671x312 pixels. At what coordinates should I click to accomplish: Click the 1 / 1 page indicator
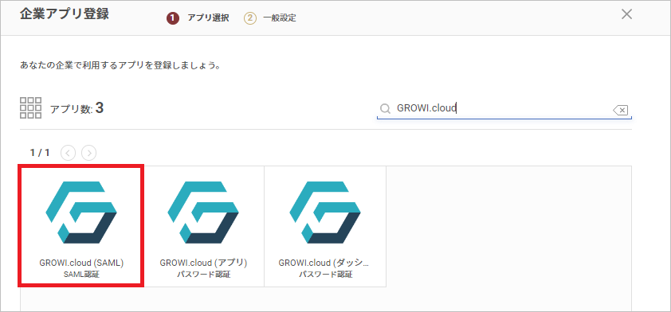tap(40, 153)
